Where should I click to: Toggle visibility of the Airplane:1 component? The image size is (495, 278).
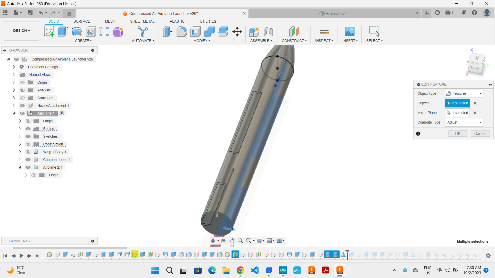click(x=22, y=113)
